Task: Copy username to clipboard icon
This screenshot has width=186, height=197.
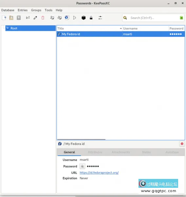Action: (x=52, y=18)
